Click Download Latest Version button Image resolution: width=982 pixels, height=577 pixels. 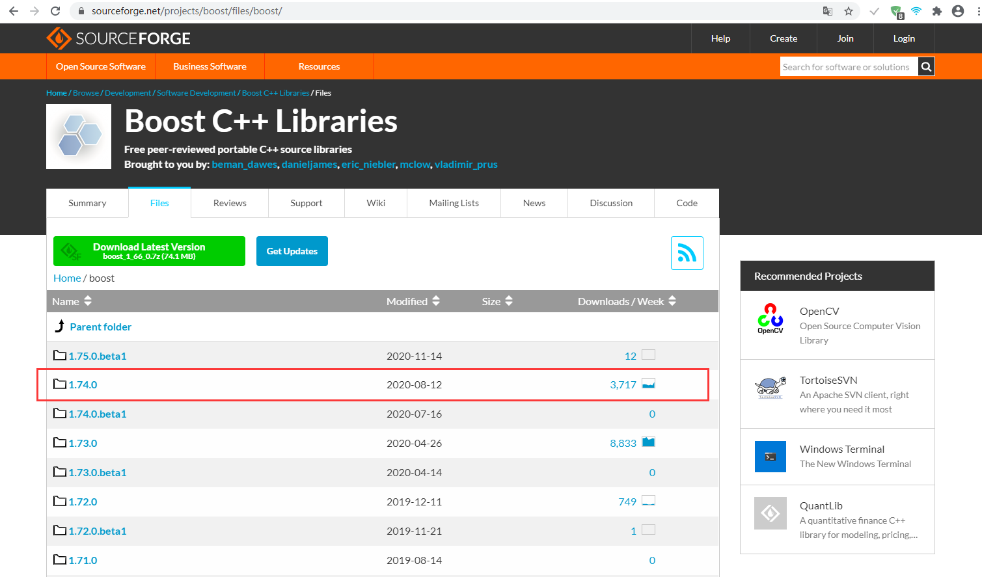click(149, 251)
